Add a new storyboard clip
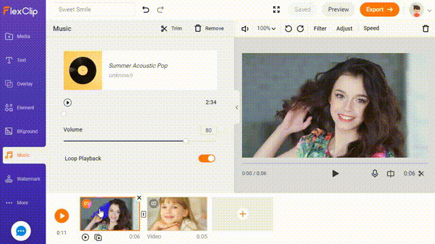435x244 pixels. 243,214
